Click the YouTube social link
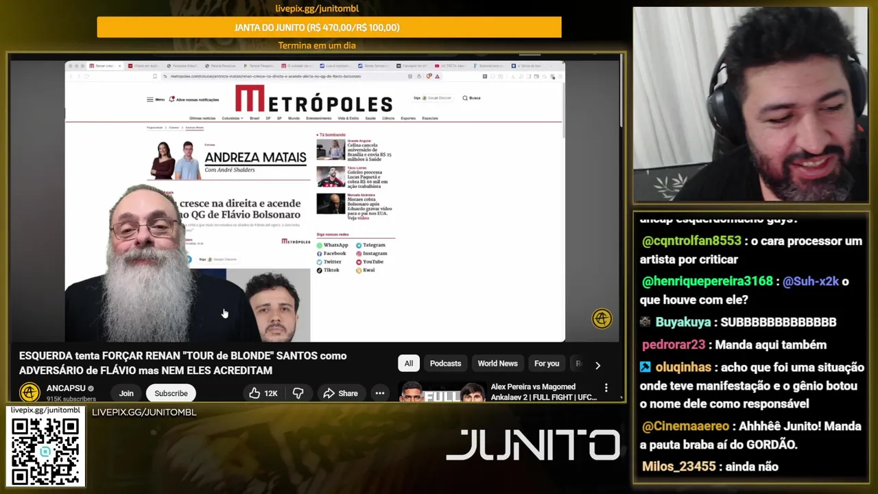878x494 pixels. [x=370, y=262]
